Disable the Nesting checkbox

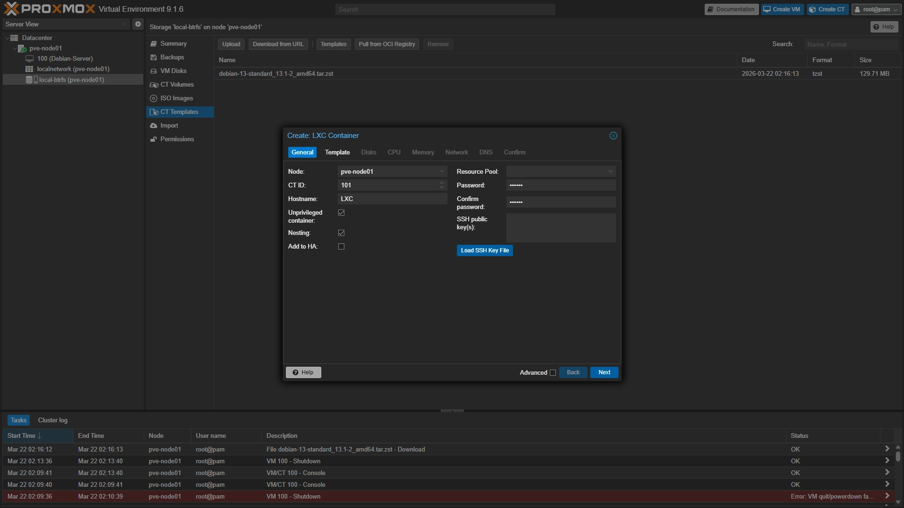point(341,233)
